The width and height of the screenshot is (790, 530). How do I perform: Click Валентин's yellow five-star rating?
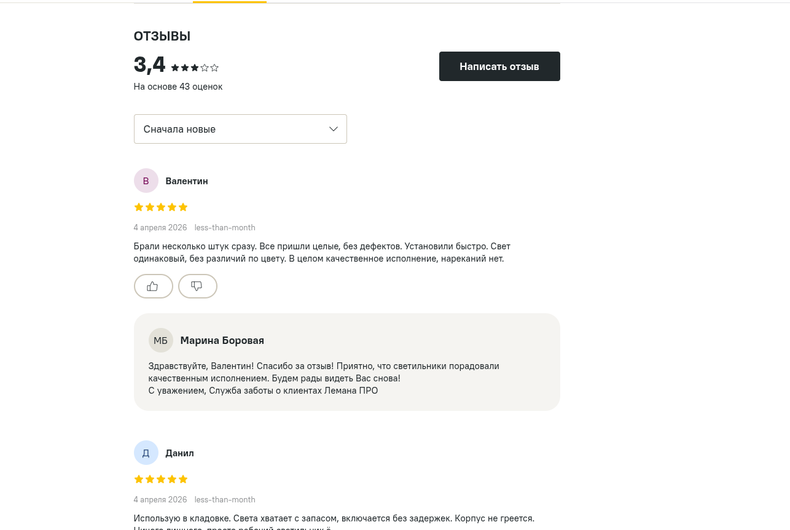[161, 207]
